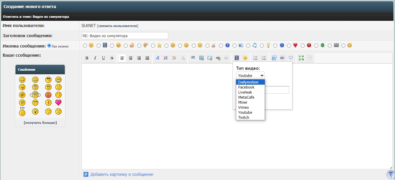Open the font color picker
The height and width of the screenshot is (180, 395).
click(174, 58)
